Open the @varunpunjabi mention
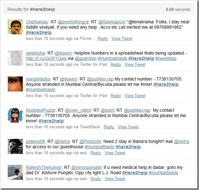 (86, 167)
